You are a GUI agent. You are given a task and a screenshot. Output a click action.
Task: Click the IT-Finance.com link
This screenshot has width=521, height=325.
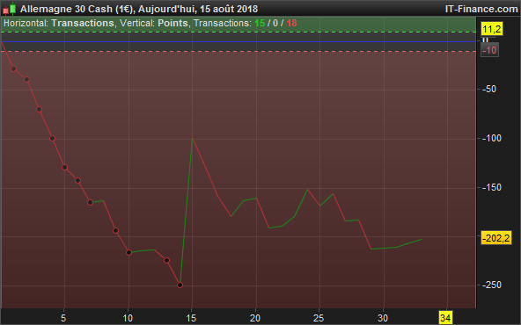481,9
